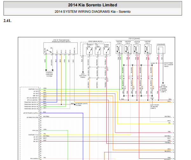191x160 pixels.
Task: Click the 'TRAN RNG SW SIG S4' pin label
Action: point(31,109)
